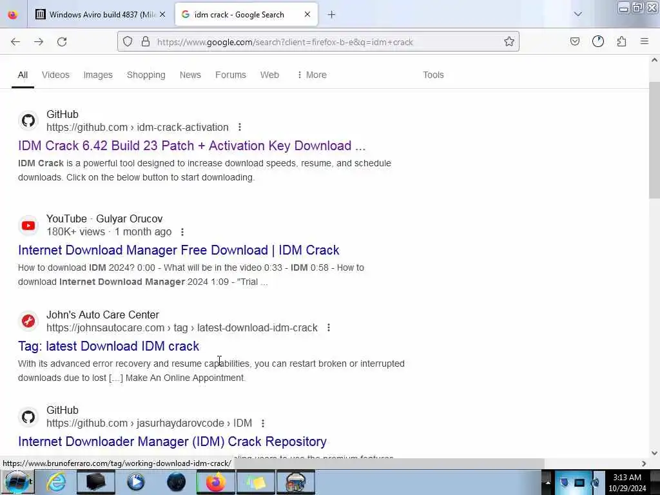The height and width of the screenshot is (495, 660).
Task: Open the Save to Pocket icon
Action: coord(574,42)
